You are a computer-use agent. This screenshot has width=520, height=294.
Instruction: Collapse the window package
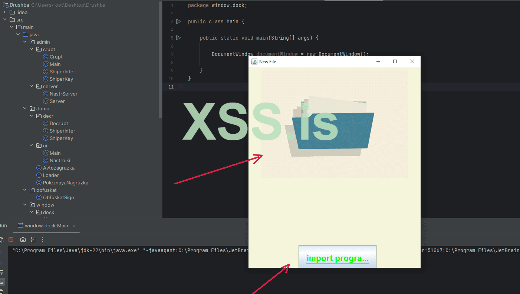pyautogui.click(x=24, y=205)
